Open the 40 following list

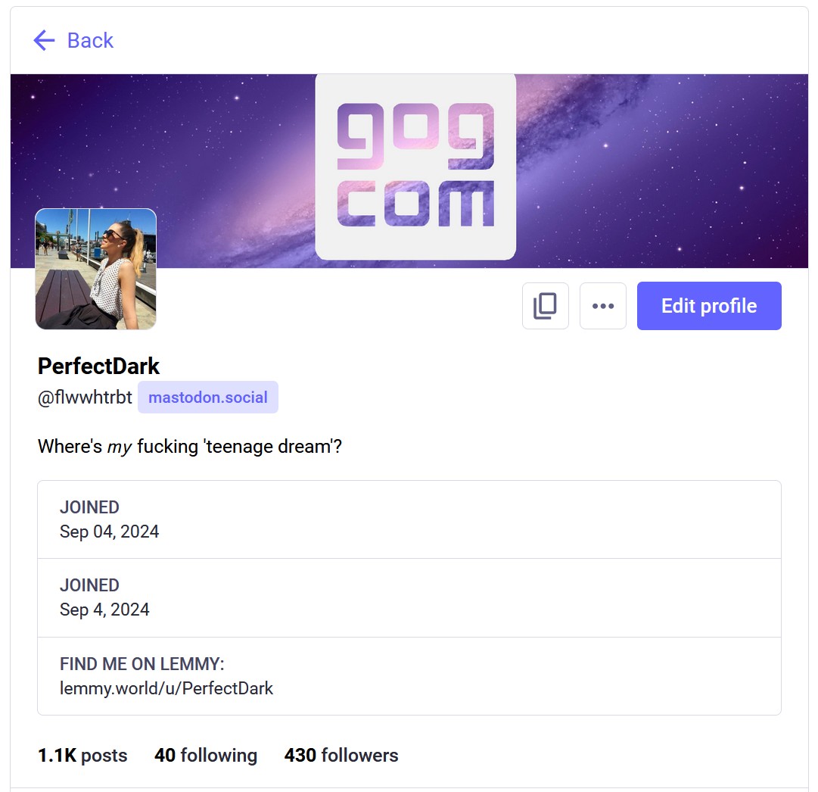206,756
